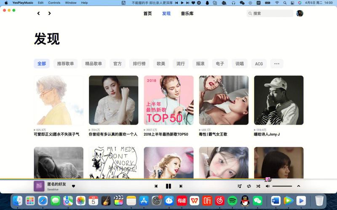Like the current song with heart icon
Viewport: 337px width, 210px height.
(73, 186)
